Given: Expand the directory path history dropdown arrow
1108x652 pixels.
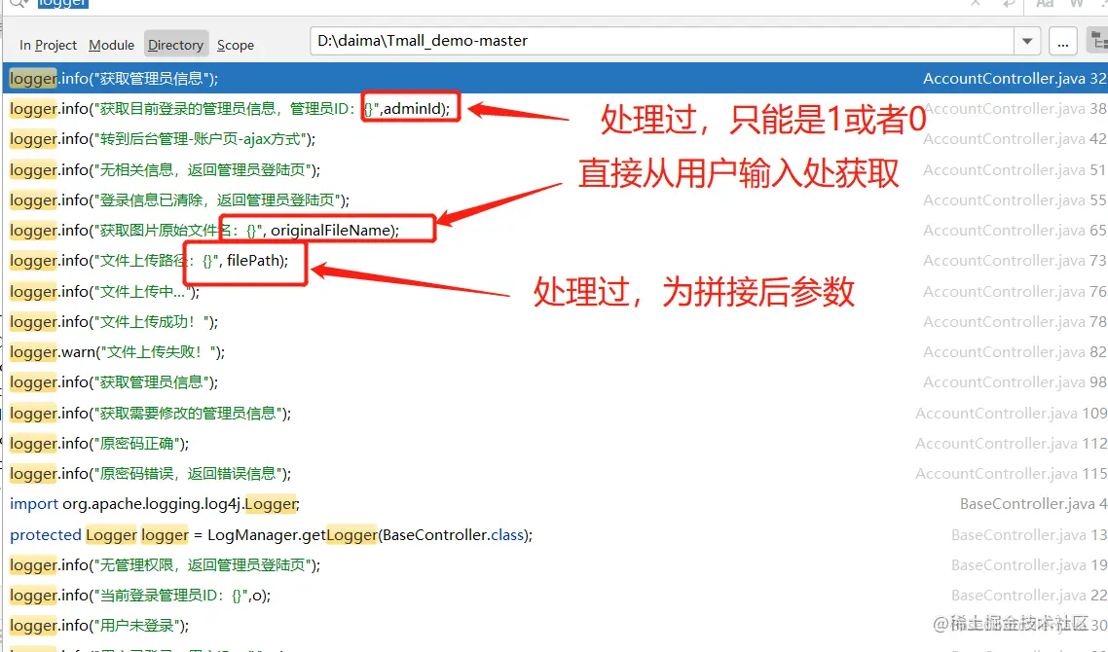Looking at the screenshot, I should (x=1027, y=41).
